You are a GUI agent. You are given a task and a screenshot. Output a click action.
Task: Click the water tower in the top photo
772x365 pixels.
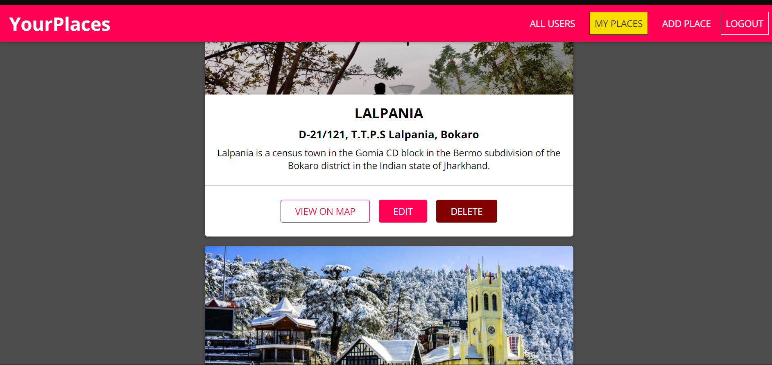(x=402, y=89)
